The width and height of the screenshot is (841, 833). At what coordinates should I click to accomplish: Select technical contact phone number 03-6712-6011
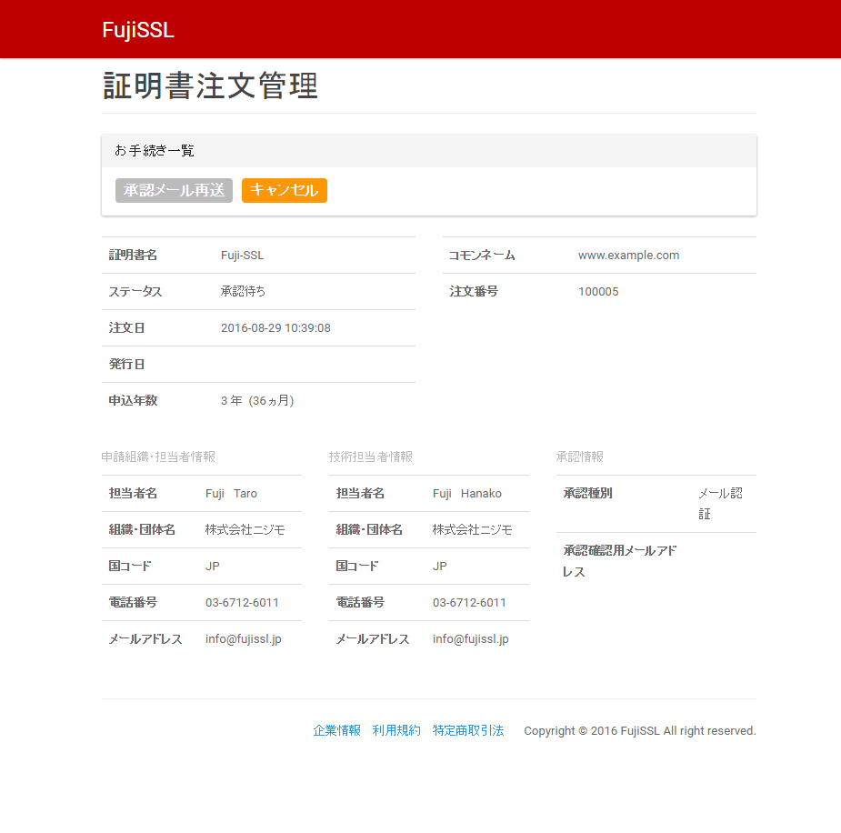pyautogui.click(x=469, y=603)
